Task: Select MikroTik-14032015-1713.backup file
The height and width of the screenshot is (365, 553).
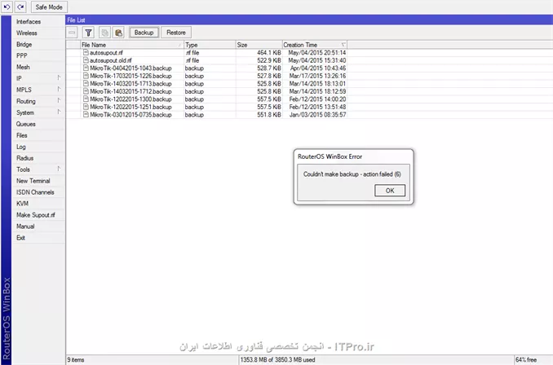Action: (x=131, y=83)
